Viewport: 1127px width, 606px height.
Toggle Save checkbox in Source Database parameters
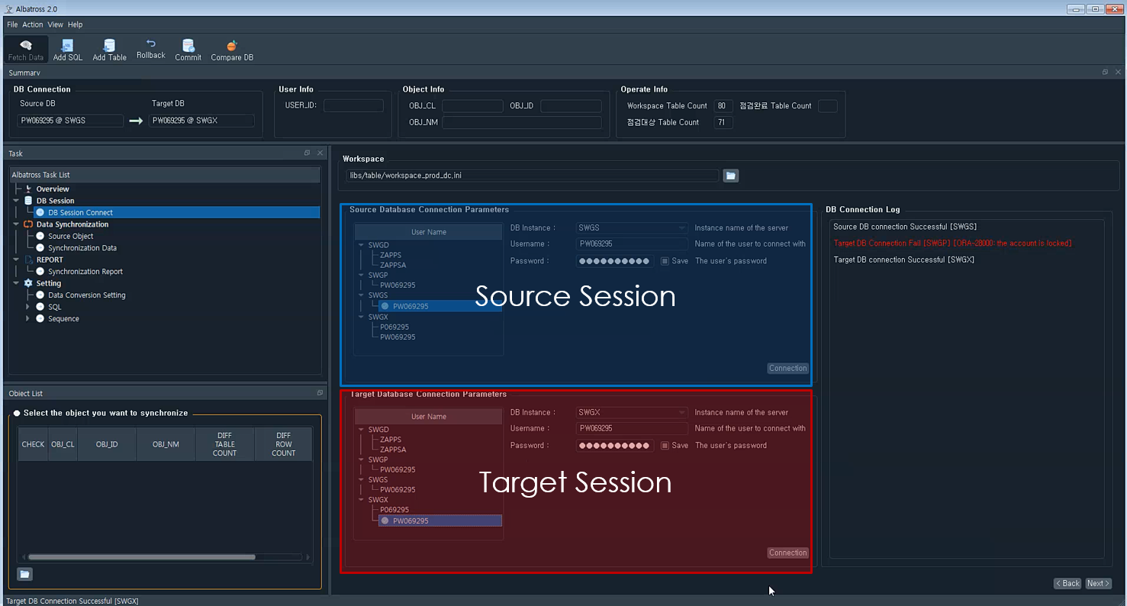tap(665, 261)
